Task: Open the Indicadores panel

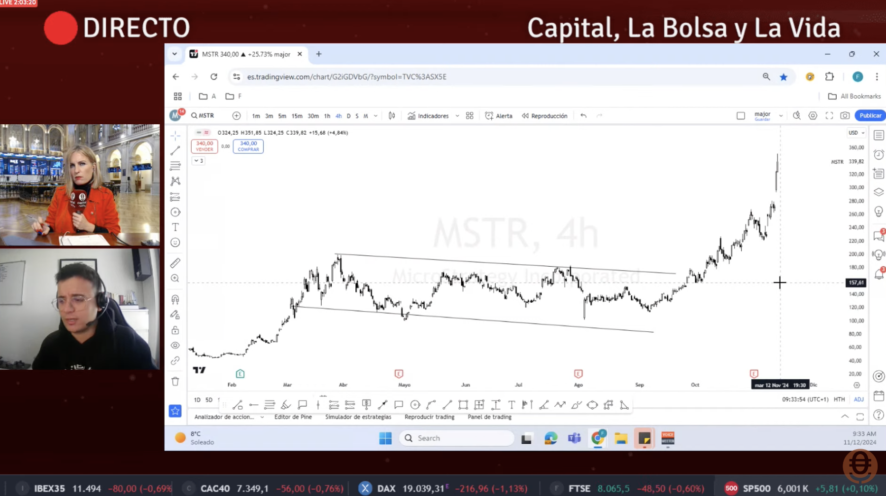Action: [428, 116]
